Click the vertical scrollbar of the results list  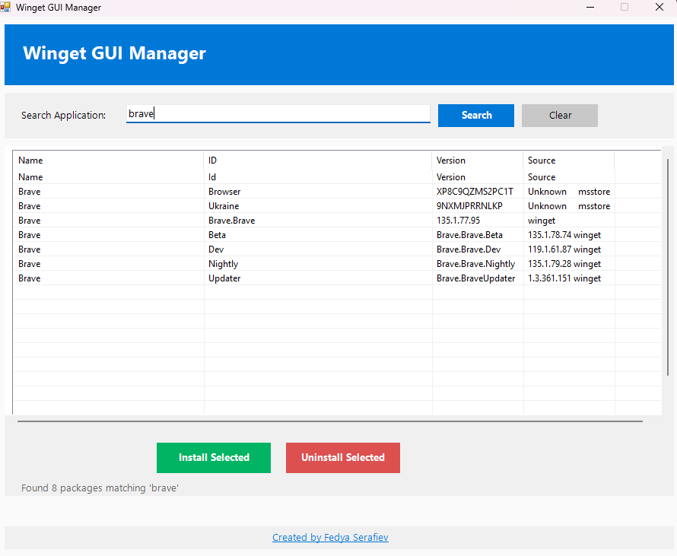tap(668, 268)
